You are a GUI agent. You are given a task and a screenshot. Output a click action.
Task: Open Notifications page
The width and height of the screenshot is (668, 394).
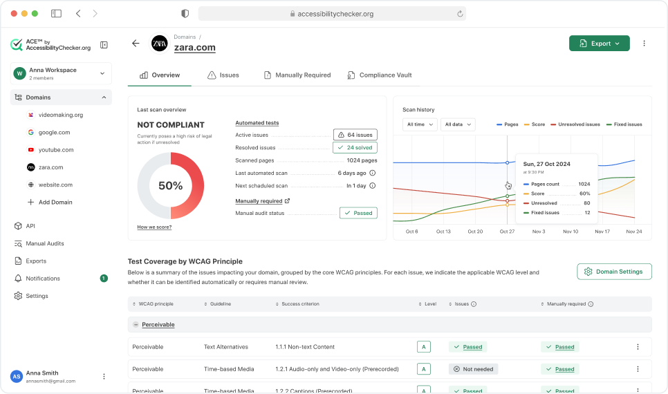(37, 279)
